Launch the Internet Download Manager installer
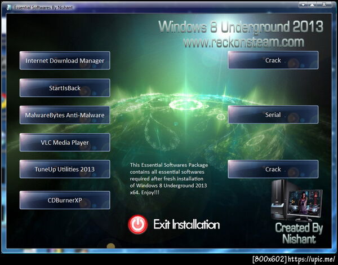 (x=65, y=60)
